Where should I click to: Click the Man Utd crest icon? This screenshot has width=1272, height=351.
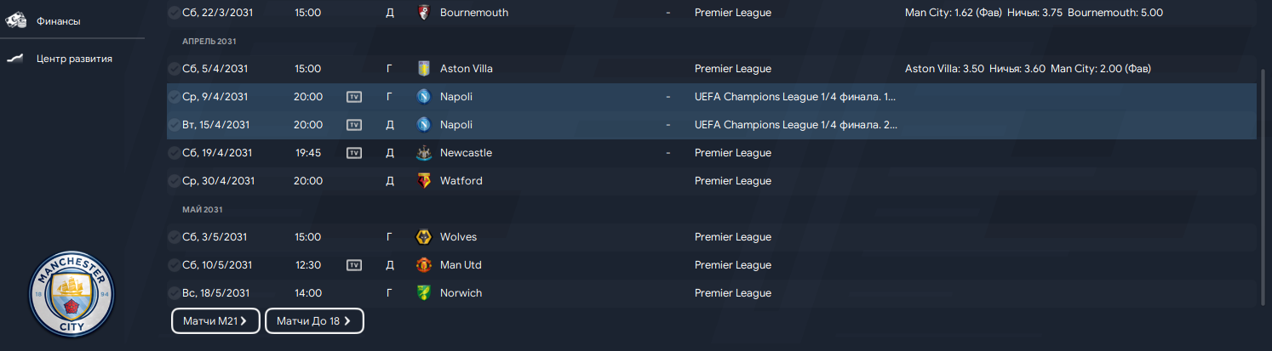(x=424, y=265)
